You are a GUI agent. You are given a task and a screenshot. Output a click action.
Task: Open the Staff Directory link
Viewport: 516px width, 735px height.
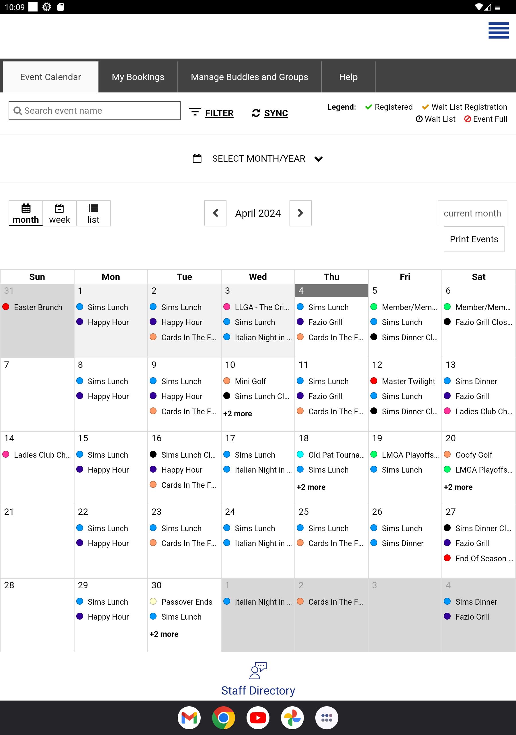tap(258, 690)
